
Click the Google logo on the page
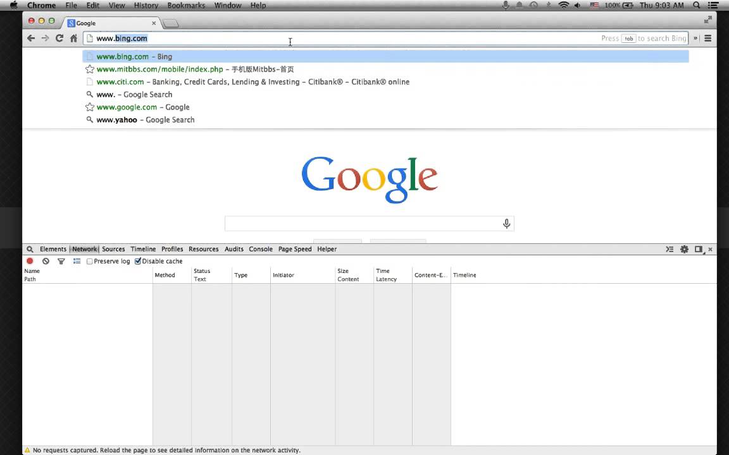point(370,180)
